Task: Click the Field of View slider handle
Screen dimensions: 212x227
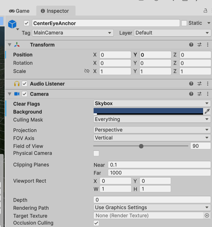Action: pos(141,146)
